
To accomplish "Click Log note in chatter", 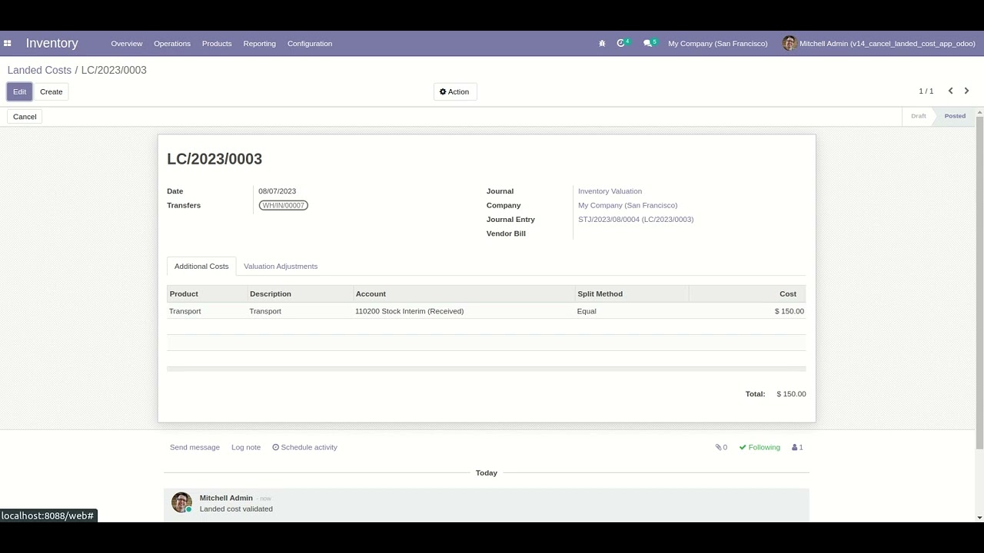I will coord(246,447).
